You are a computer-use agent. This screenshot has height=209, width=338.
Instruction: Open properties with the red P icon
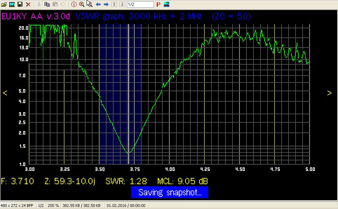(x=158, y=5)
